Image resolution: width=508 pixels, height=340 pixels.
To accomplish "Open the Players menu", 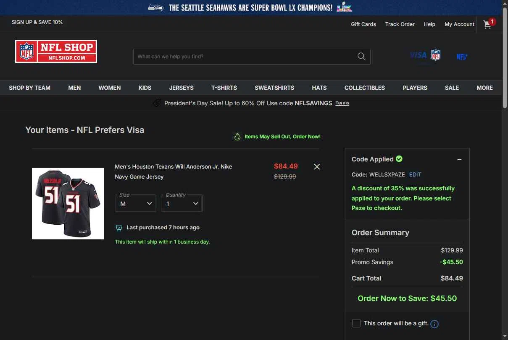I will pos(415,88).
